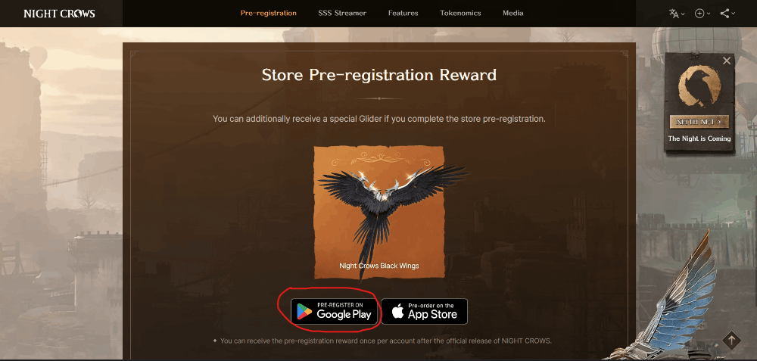
Task: Expand the share menu chevron
Action: tap(734, 14)
